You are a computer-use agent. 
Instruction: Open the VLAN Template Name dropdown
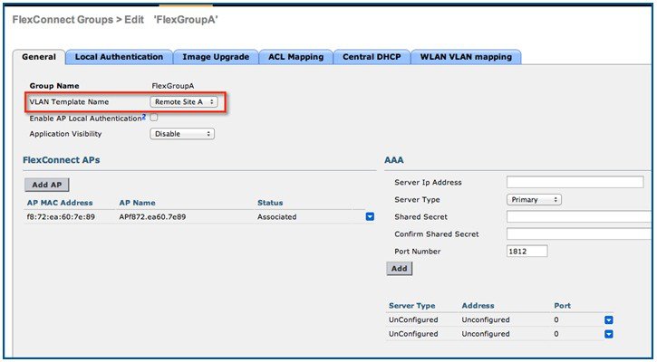(x=184, y=101)
